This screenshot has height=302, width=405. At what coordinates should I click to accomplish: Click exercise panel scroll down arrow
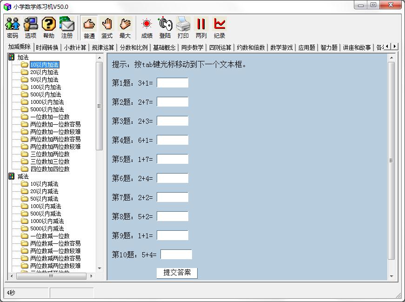point(392,276)
